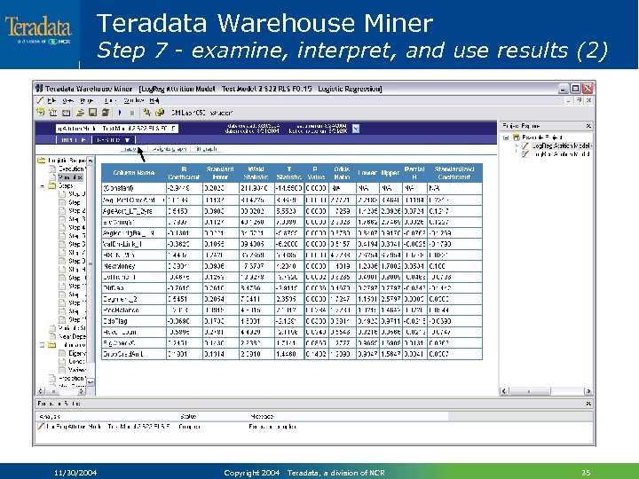Select the Condition Indices item in results tree
Image resolution: width=639 pixels, height=479 pixels.
tap(73, 362)
